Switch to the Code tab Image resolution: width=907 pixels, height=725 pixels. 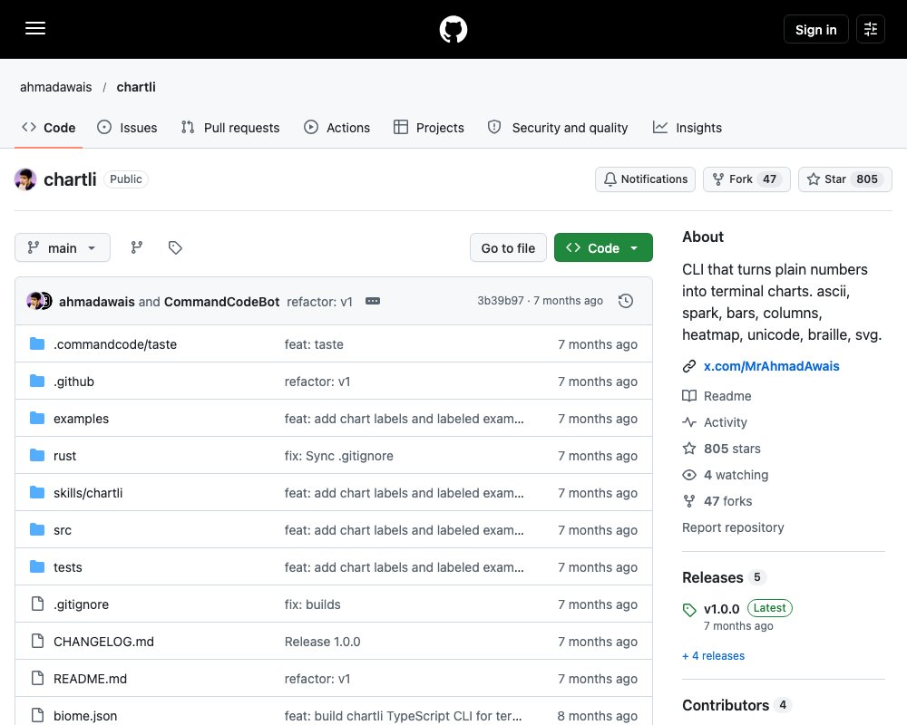49,128
